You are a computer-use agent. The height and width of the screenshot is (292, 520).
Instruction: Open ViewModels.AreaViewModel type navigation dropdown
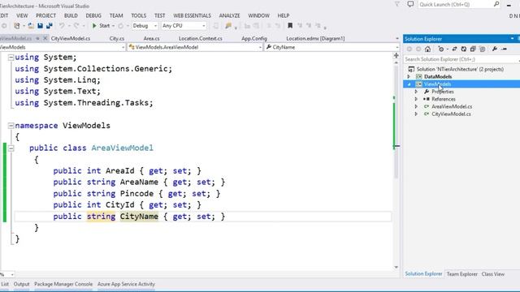(x=195, y=47)
